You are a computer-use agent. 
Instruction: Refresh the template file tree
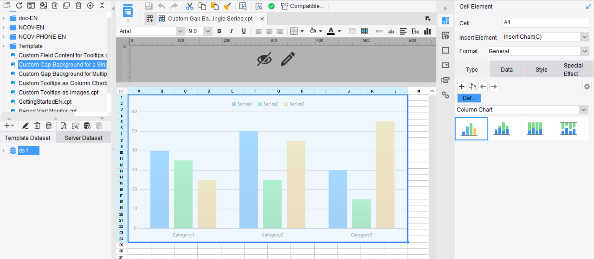pos(19,5)
